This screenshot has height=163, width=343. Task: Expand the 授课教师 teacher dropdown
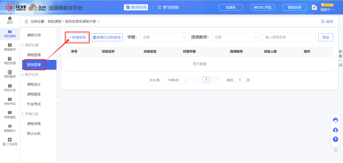[x=236, y=37]
